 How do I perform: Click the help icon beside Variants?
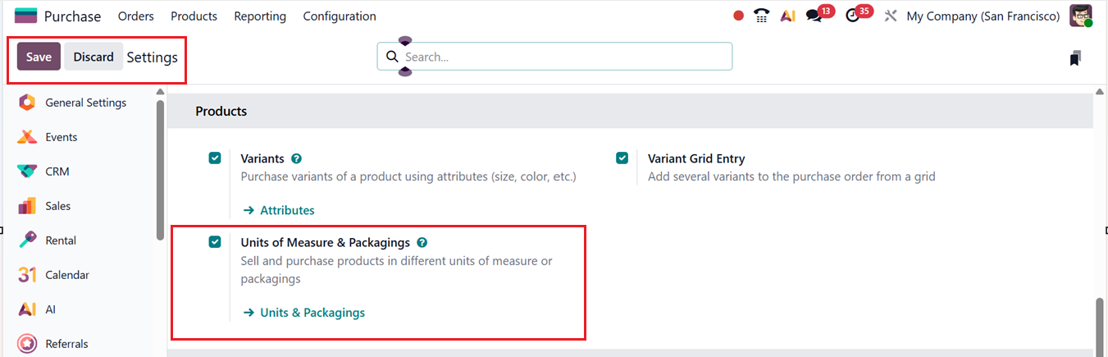pos(296,158)
